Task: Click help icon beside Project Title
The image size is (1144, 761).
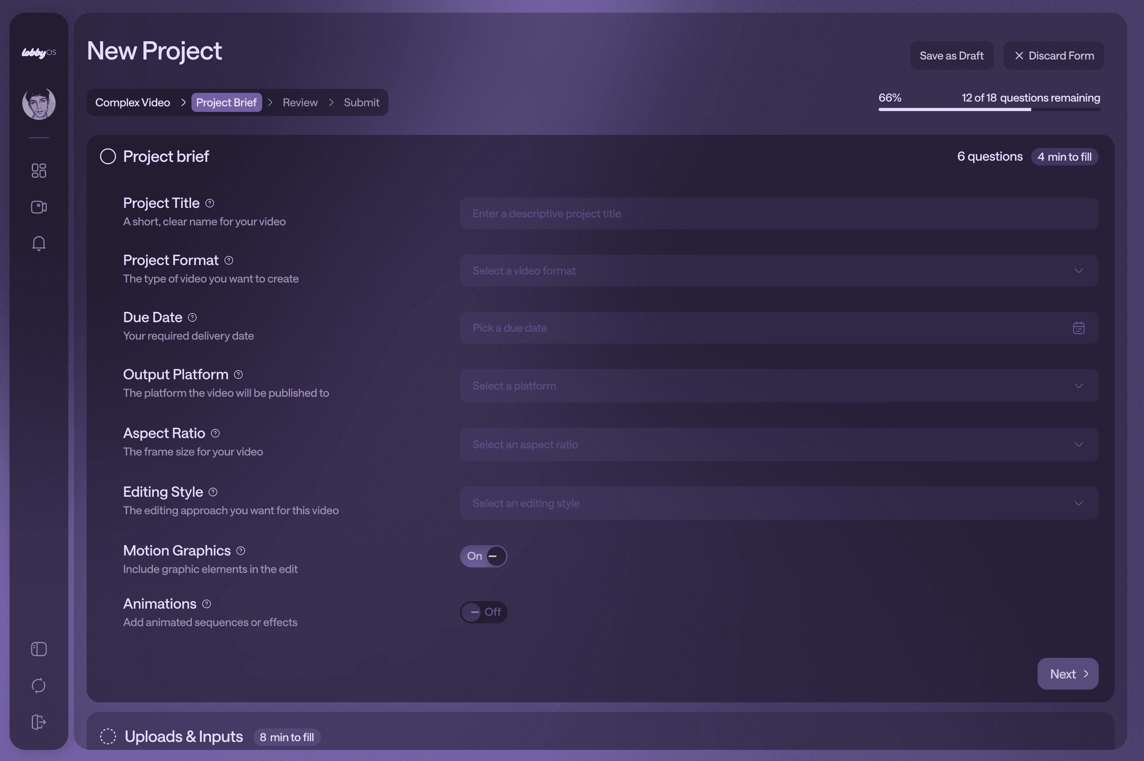Action: click(x=210, y=204)
